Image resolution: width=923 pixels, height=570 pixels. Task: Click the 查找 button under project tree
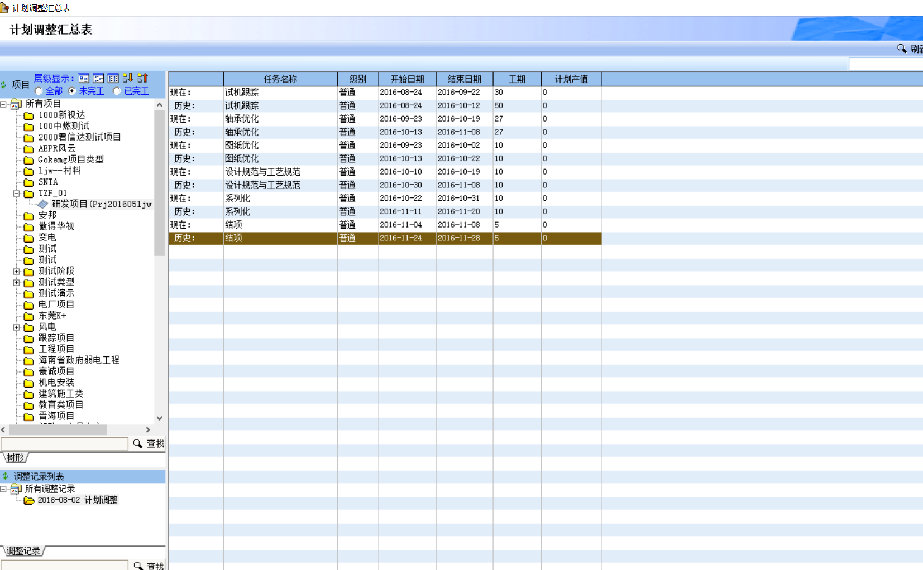pos(149,444)
